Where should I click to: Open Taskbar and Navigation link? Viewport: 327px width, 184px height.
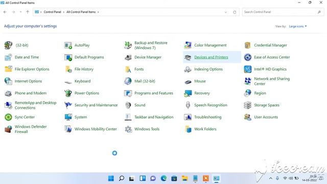[154, 117]
